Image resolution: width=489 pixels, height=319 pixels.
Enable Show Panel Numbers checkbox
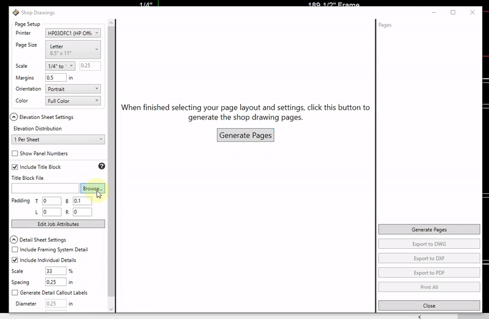[15, 154]
